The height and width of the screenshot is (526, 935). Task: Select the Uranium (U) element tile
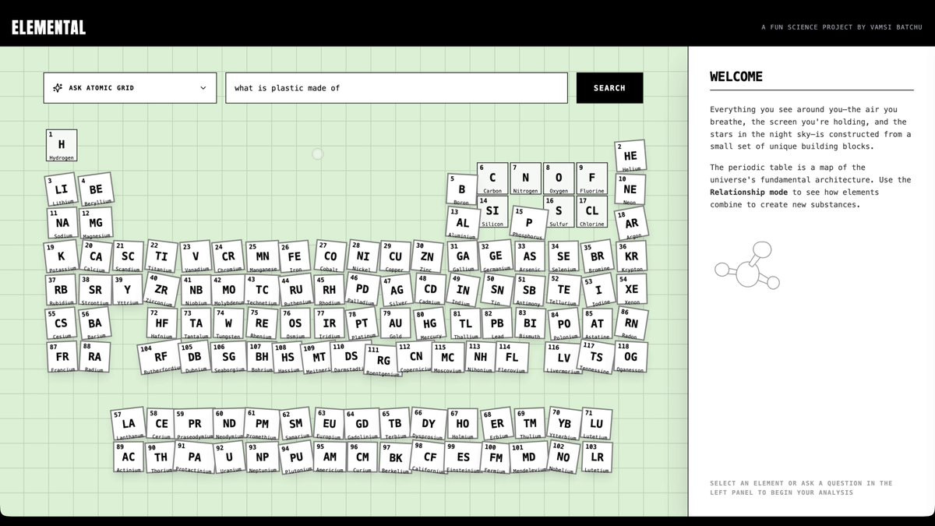click(x=229, y=457)
